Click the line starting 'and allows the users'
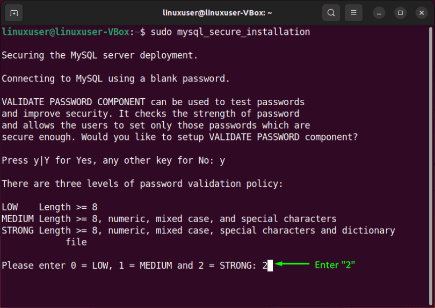This screenshot has height=308, width=435. (x=156, y=126)
